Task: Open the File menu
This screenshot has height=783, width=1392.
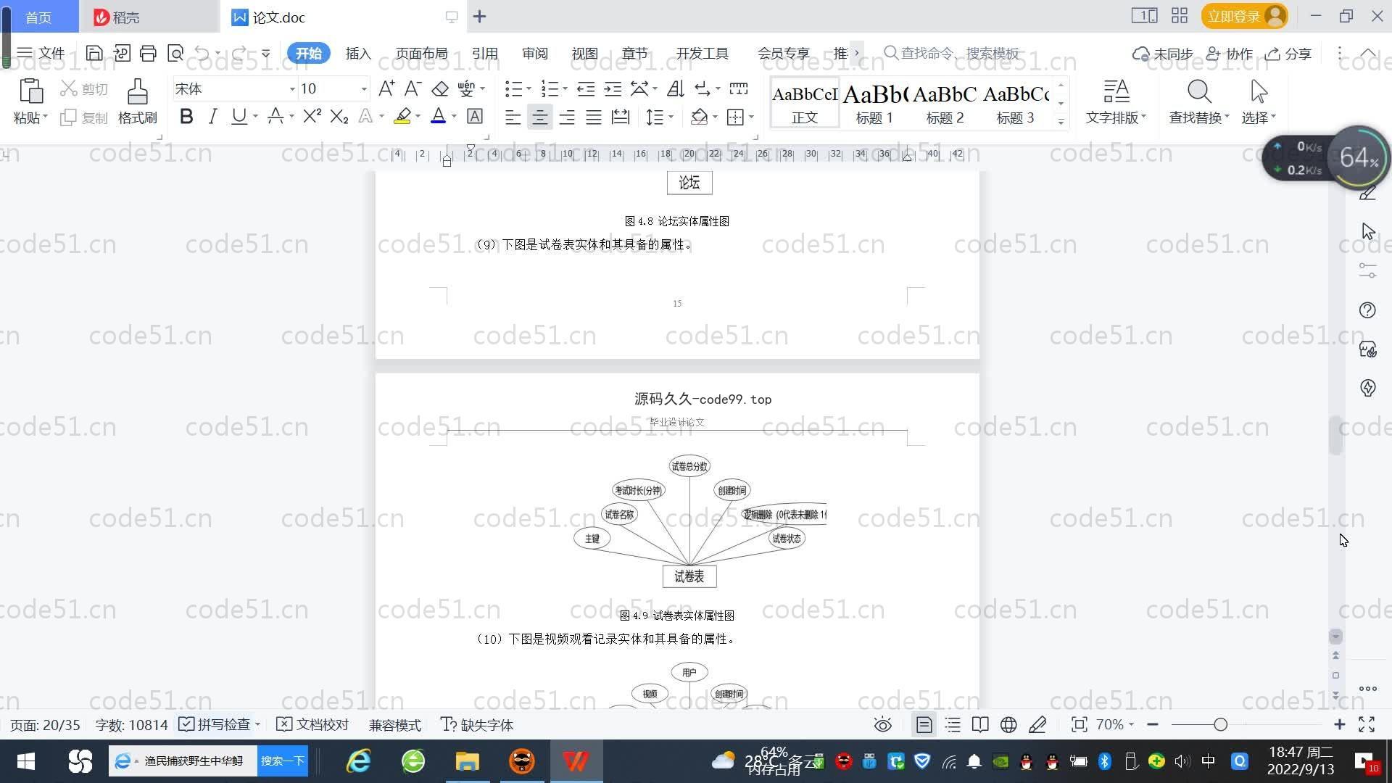Action: click(x=41, y=54)
